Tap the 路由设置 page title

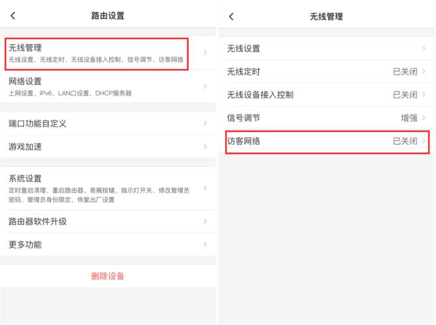107,16
